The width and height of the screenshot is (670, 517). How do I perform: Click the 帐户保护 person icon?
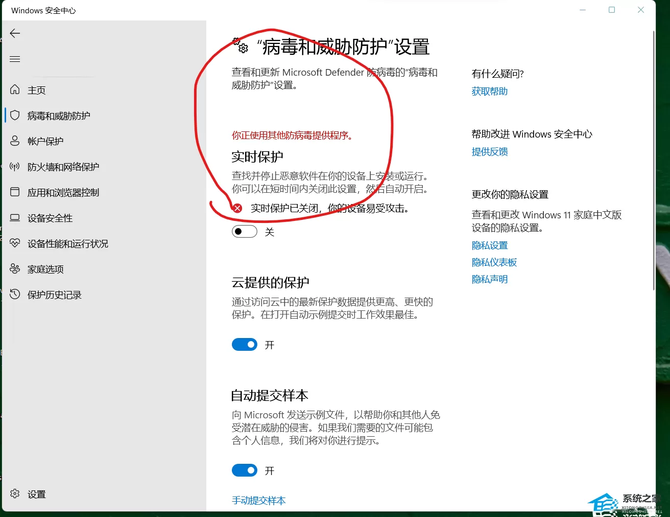point(15,141)
